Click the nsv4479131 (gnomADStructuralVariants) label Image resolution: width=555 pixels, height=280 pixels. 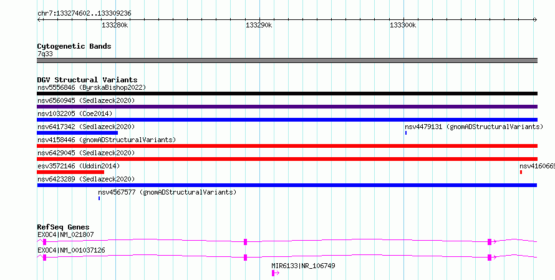(474, 127)
